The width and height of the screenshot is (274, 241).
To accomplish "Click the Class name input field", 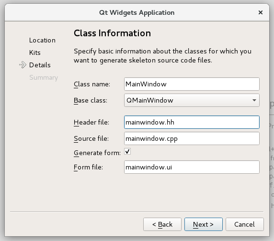I will pos(192,84).
